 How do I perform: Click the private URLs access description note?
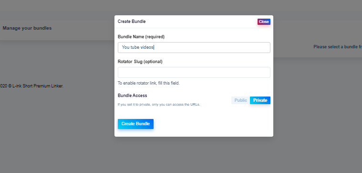(159, 105)
